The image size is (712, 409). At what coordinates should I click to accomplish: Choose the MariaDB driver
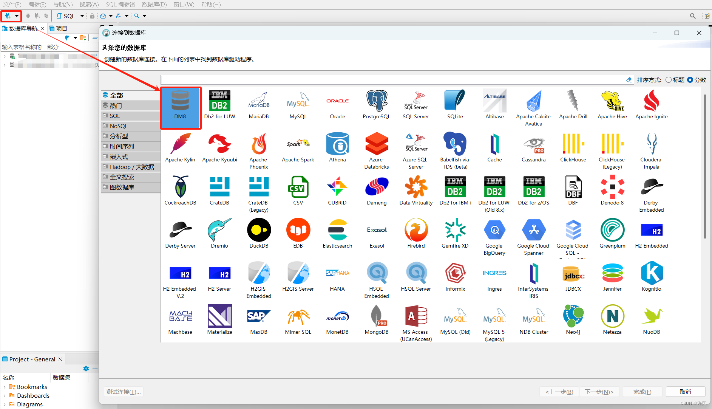[259, 105]
